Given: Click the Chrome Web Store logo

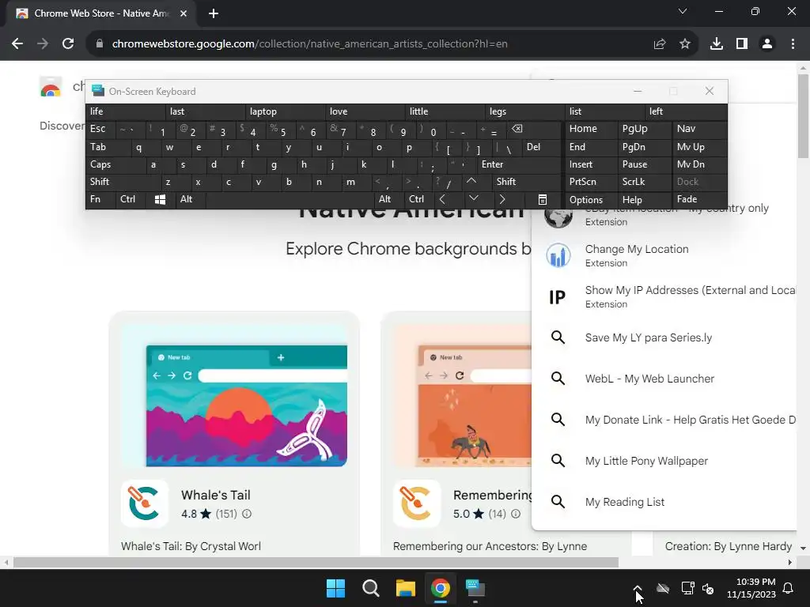Looking at the screenshot, I should (x=51, y=87).
